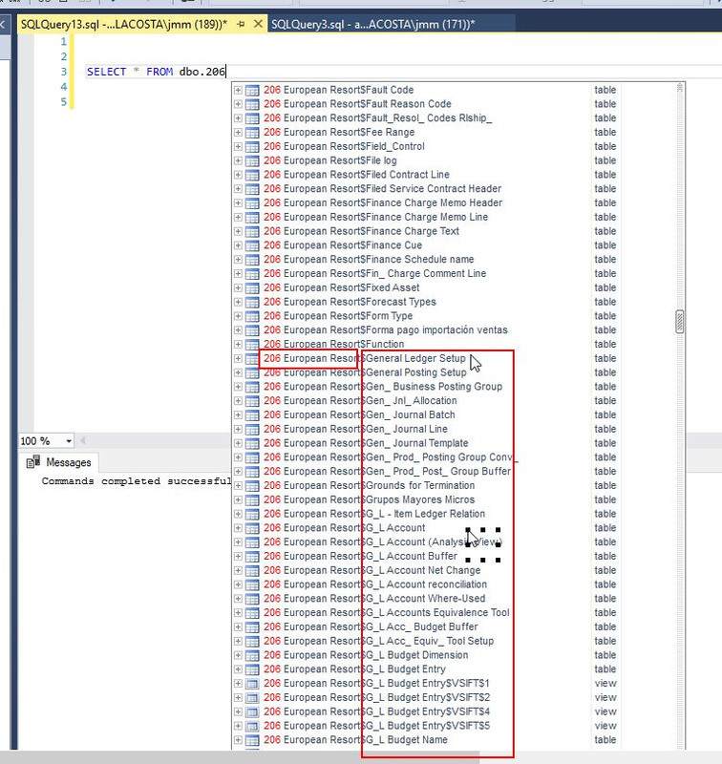Viewport: 722px width, 764px height.
Task: Click table icon for Finance Charge Memo Line
Action: point(252,217)
